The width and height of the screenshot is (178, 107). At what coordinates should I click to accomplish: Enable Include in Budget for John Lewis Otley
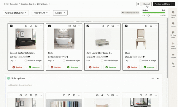(x=102, y=61)
